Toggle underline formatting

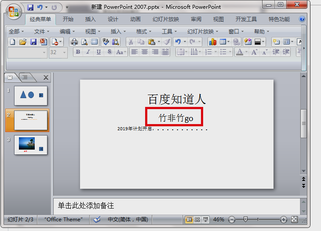(98, 52)
